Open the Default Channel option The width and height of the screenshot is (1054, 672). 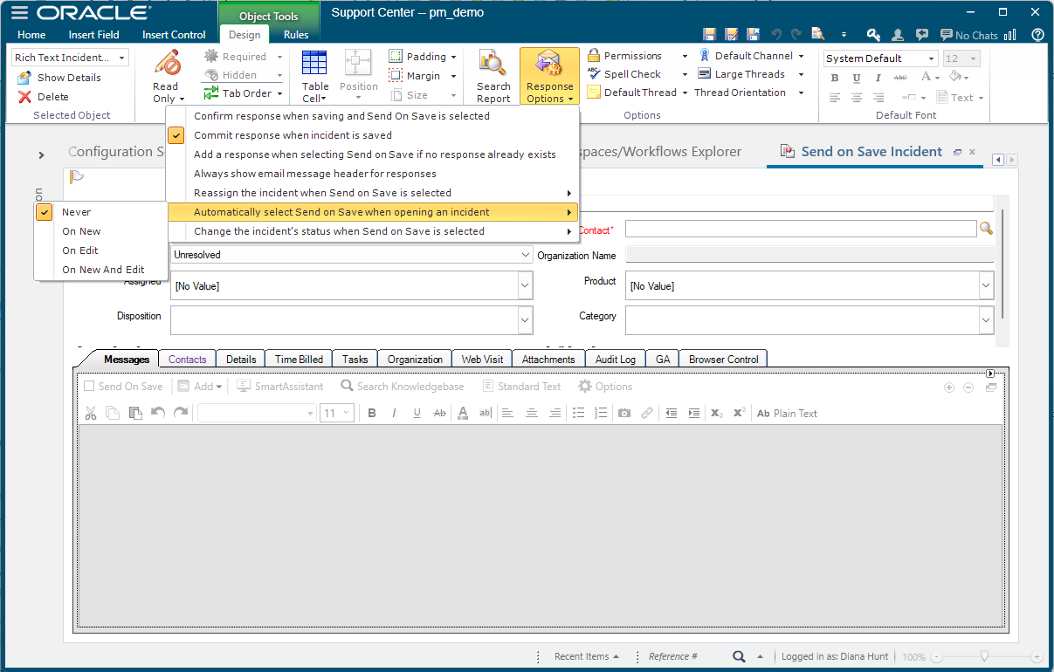[x=751, y=56]
